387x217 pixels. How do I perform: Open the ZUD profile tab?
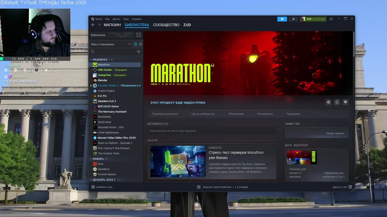(x=187, y=25)
